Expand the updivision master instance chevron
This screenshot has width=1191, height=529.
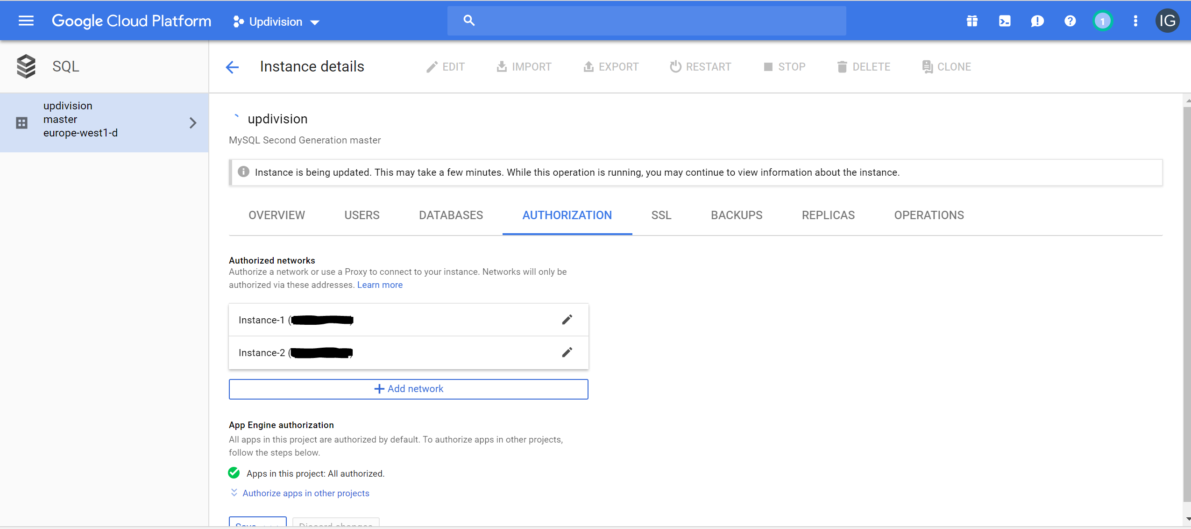tap(193, 123)
